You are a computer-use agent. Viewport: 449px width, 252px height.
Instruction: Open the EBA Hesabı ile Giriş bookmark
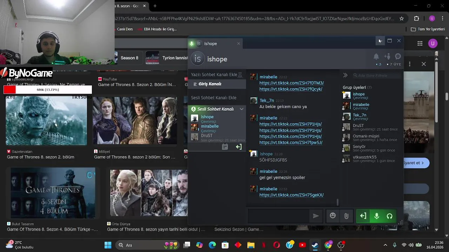[156, 29]
